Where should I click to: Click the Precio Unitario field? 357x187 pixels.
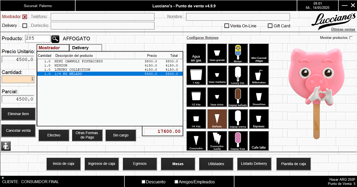[18, 60]
